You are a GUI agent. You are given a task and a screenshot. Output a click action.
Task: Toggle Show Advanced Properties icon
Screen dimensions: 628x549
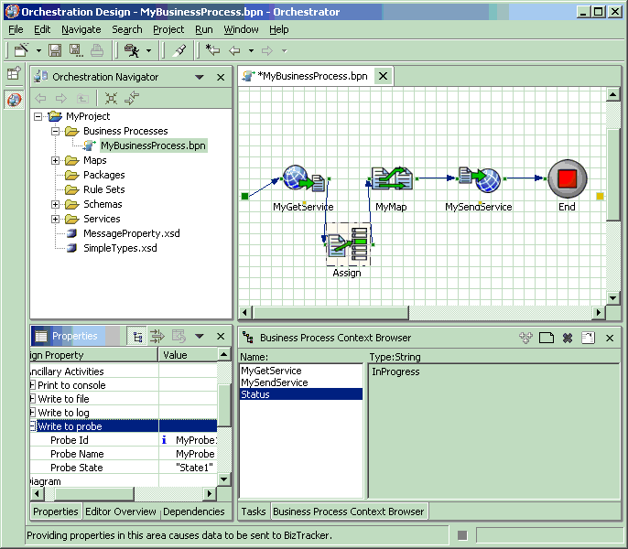(157, 337)
